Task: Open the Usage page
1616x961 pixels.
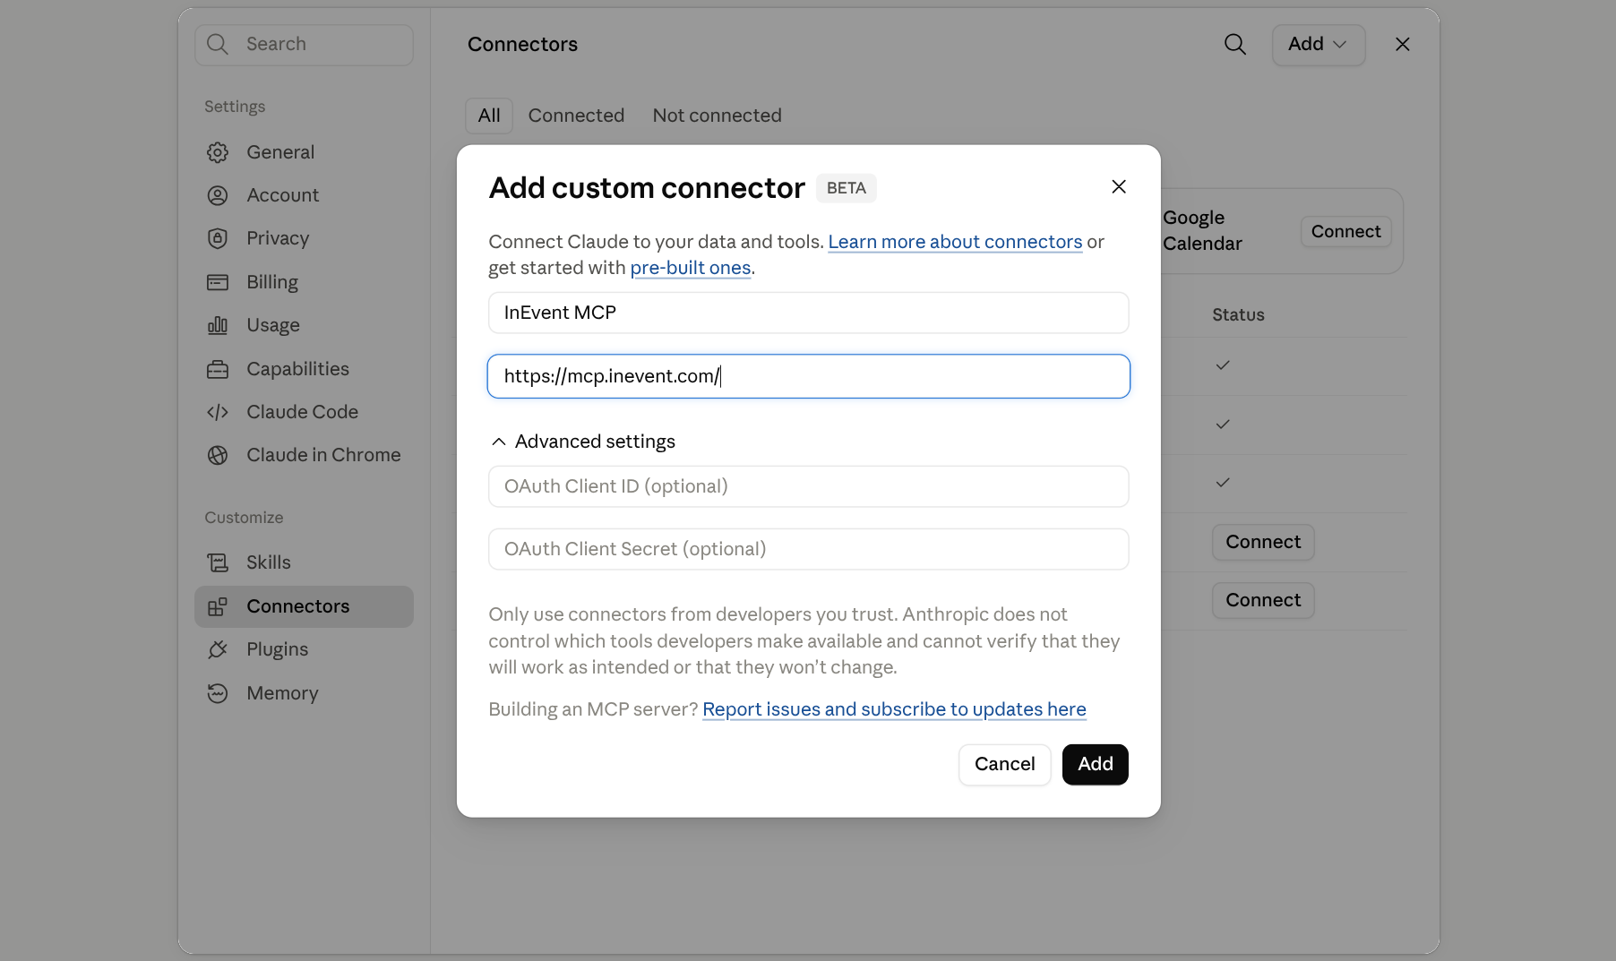Action: click(x=304, y=325)
